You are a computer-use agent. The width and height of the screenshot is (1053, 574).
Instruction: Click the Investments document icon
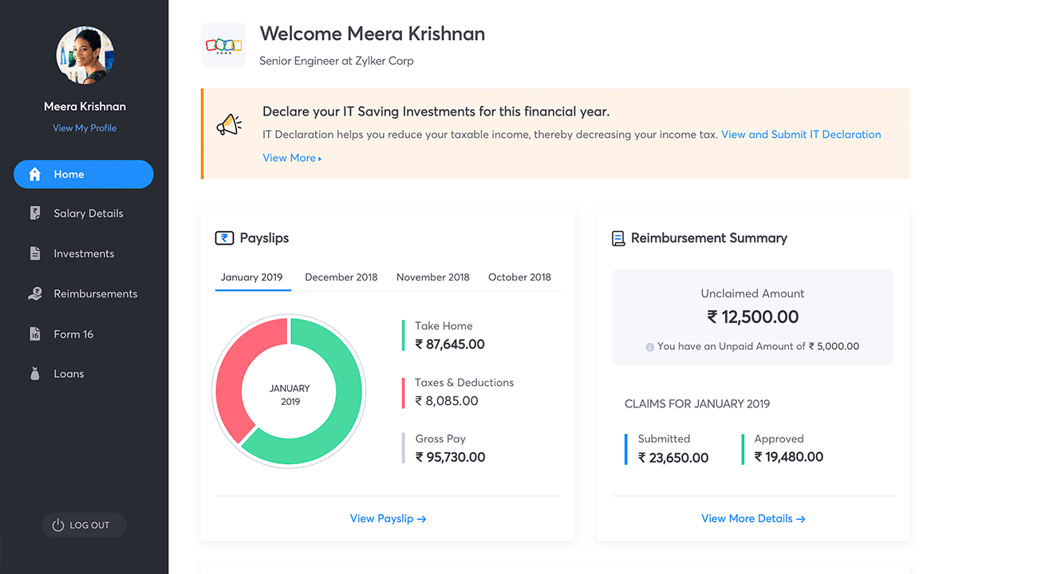coord(34,254)
